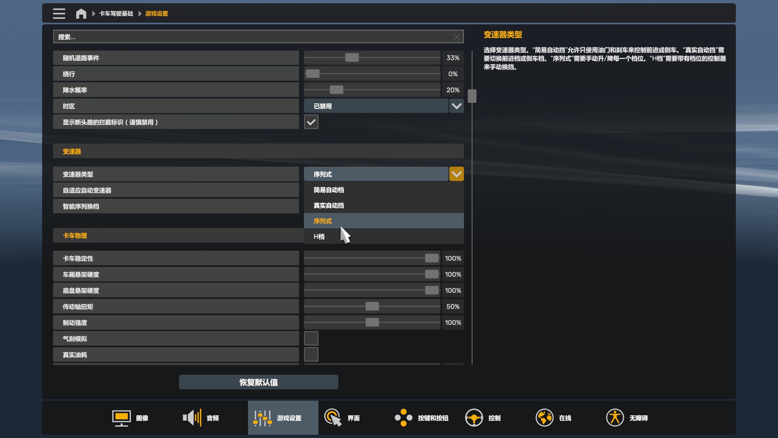
Task: Enable the 气刹模拟 checkbox
Action: [311, 339]
